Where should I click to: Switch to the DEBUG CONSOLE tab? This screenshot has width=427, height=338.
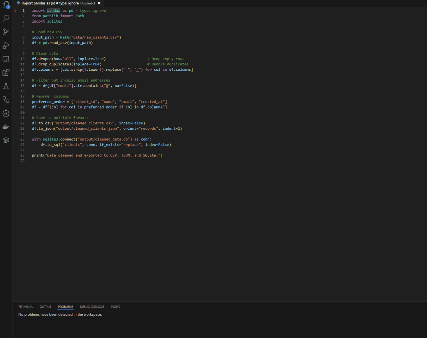(x=92, y=307)
